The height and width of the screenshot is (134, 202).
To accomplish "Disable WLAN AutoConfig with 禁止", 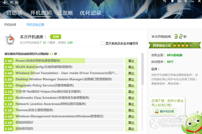I will tap(131, 67).
